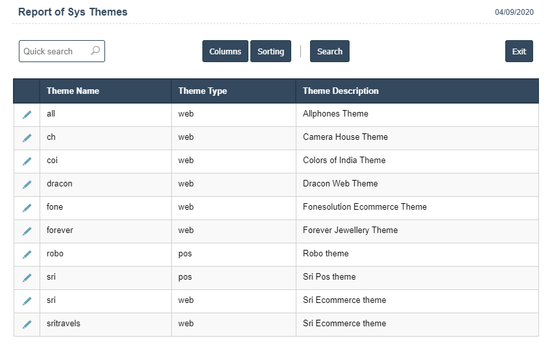
Task: Sort by Theme Description column header
Action: [x=341, y=91]
